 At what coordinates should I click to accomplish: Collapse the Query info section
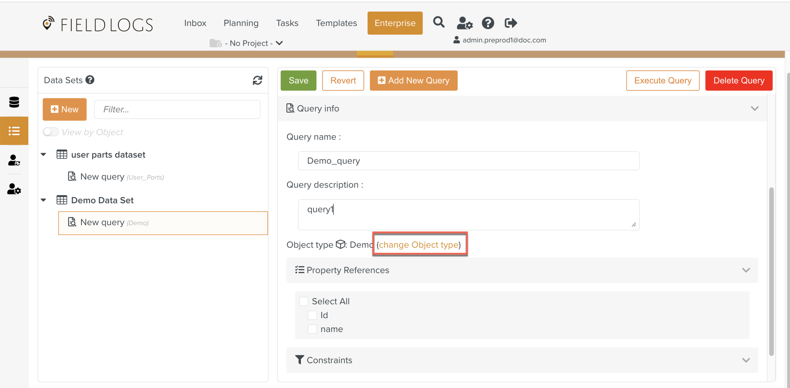click(x=754, y=108)
